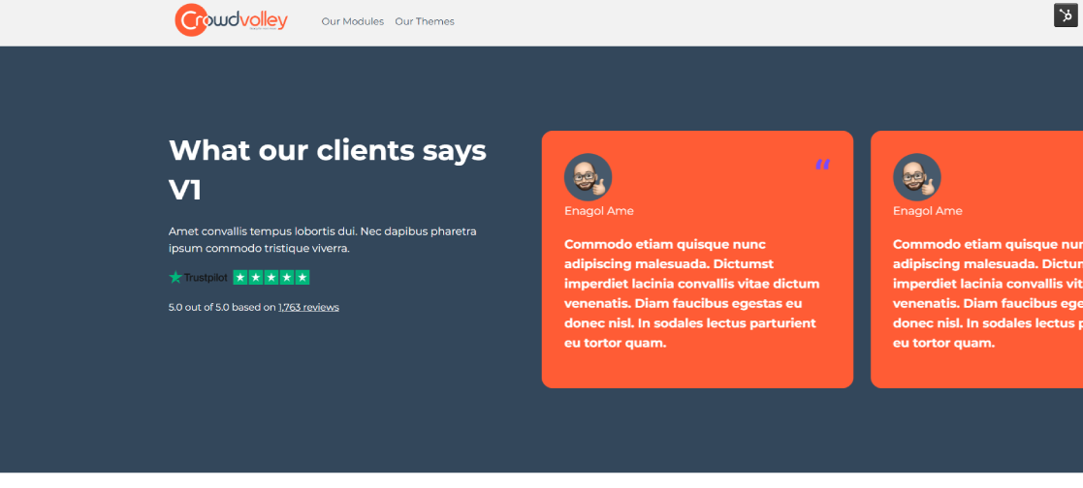Viewport: 1083px width, 488px height.
Task: Click the fifth Trustpilot rating star
Action: pyautogui.click(x=303, y=277)
